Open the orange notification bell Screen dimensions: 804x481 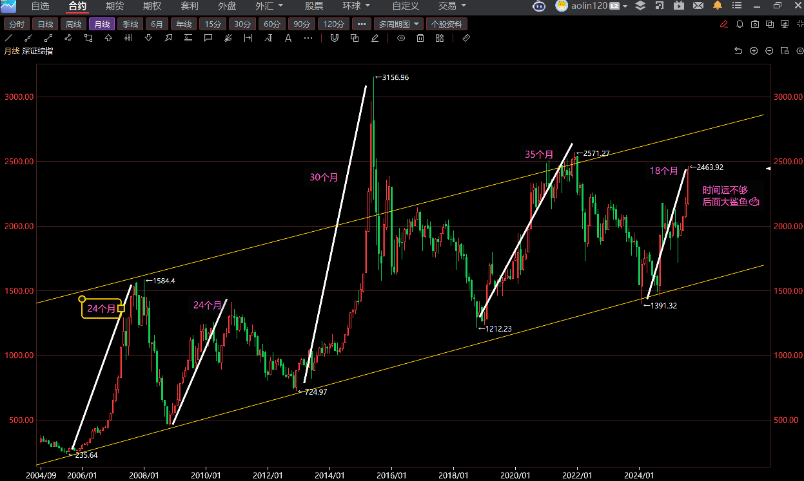718,6
